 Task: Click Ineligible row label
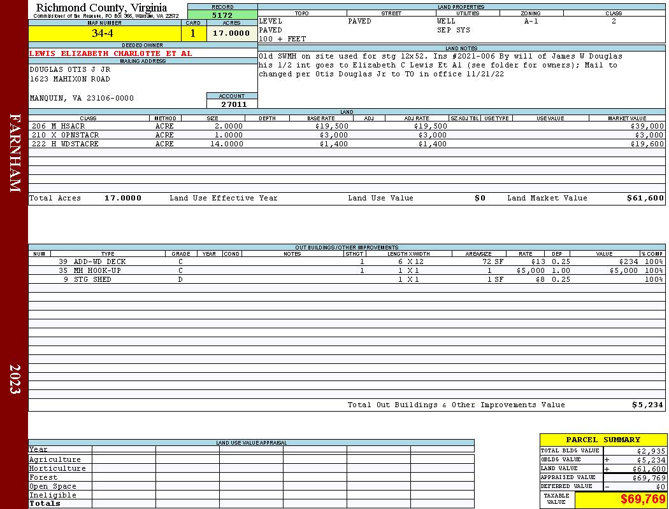52,495
